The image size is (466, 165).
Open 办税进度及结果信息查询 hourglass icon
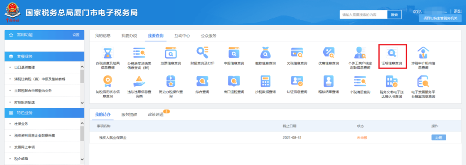tap(107, 53)
